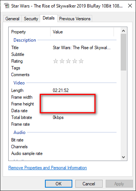This screenshot has width=136, height=191.
Task: Set rating to fifth star
Action: coord(81,61)
